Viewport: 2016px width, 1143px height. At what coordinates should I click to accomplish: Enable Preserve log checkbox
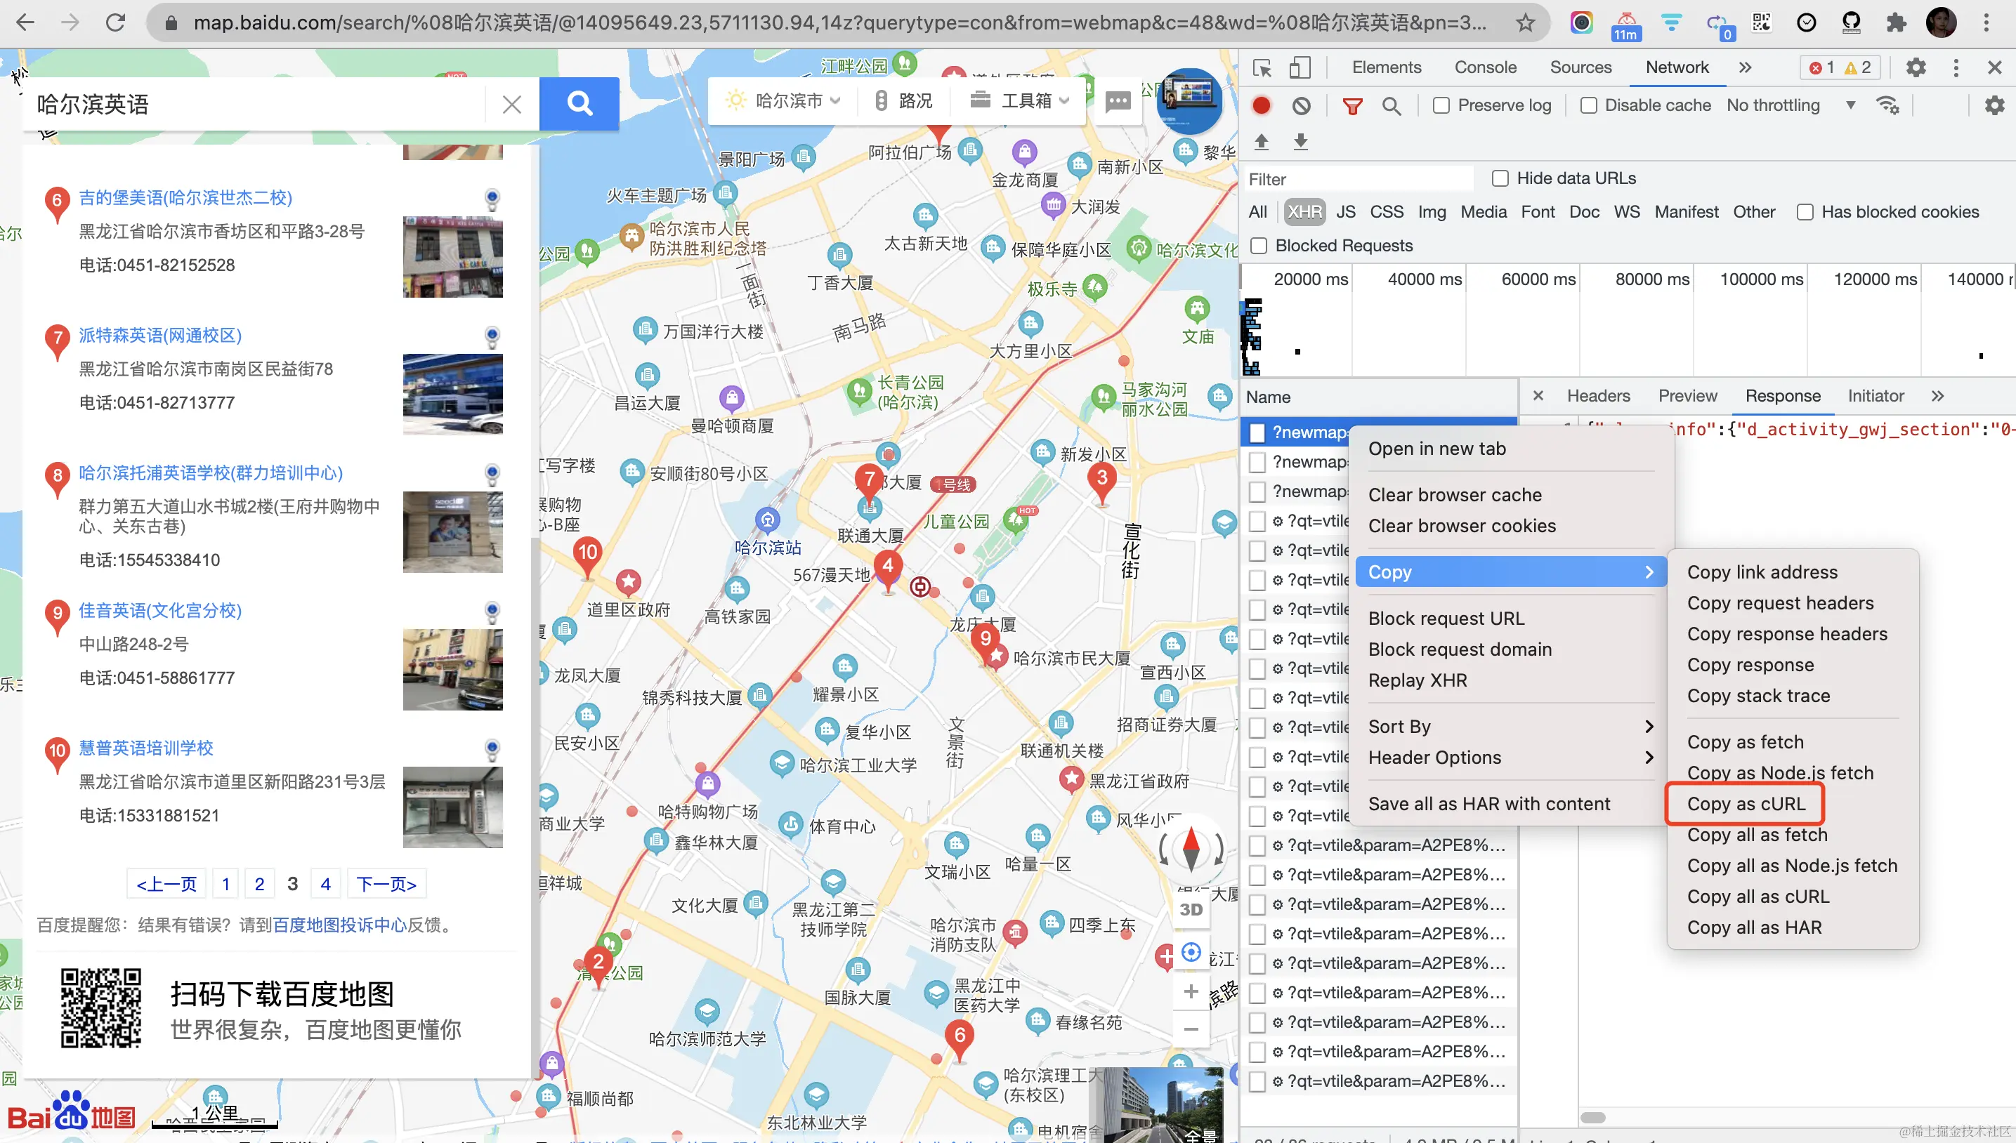pos(1441,105)
